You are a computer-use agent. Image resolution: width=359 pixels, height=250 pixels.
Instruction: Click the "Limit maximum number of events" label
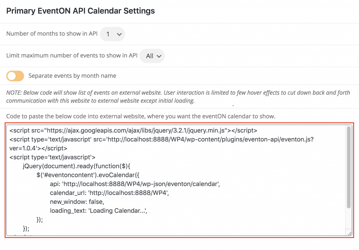pos(72,55)
